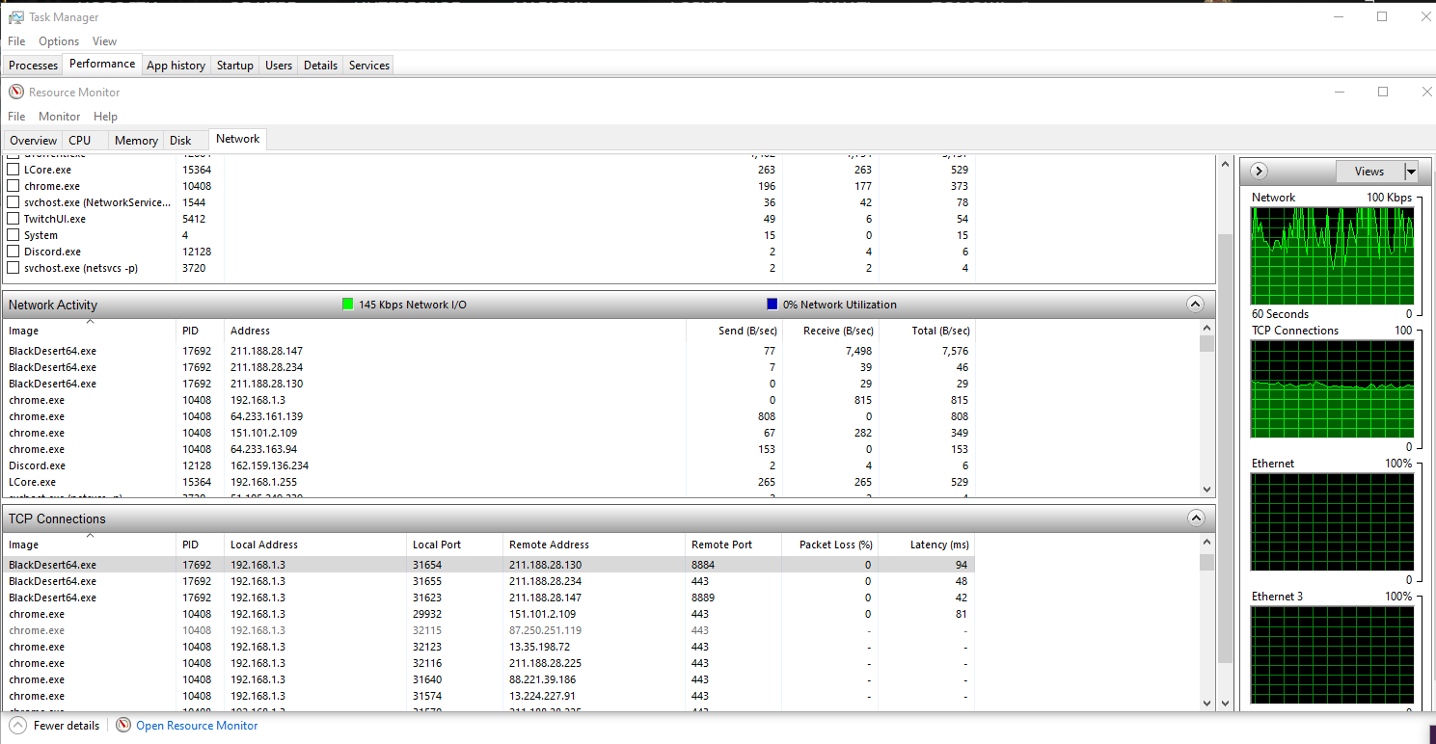Image resolution: width=1436 pixels, height=744 pixels.
Task: Click the Resource Monitor title bar icon
Action: click(15, 92)
